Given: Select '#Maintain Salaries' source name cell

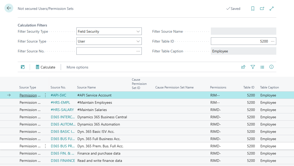Looking at the screenshot, I should coord(92,110).
